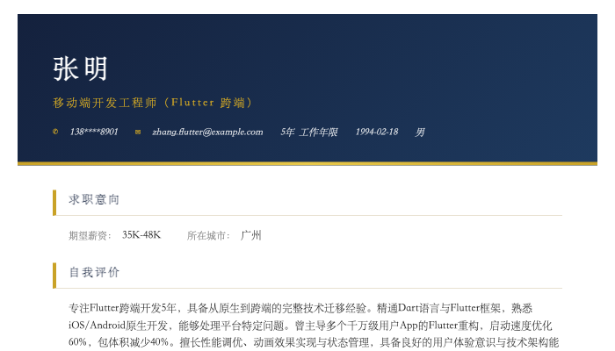Viewport: 615px width, 351px height.
Task: Click the city value 广州
Action: pyautogui.click(x=250, y=235)
